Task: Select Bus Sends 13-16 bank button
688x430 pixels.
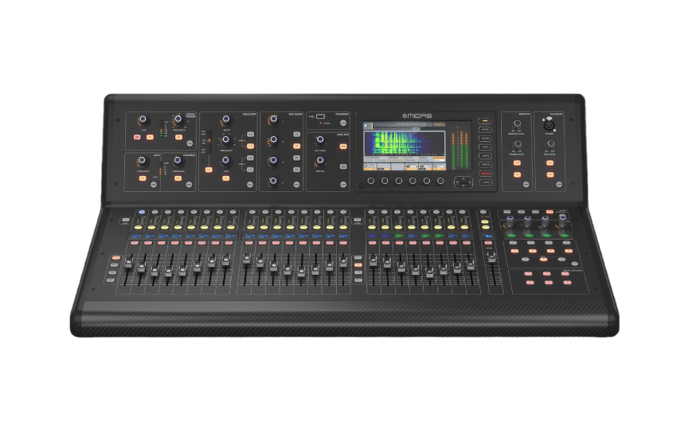Action: 296,170
